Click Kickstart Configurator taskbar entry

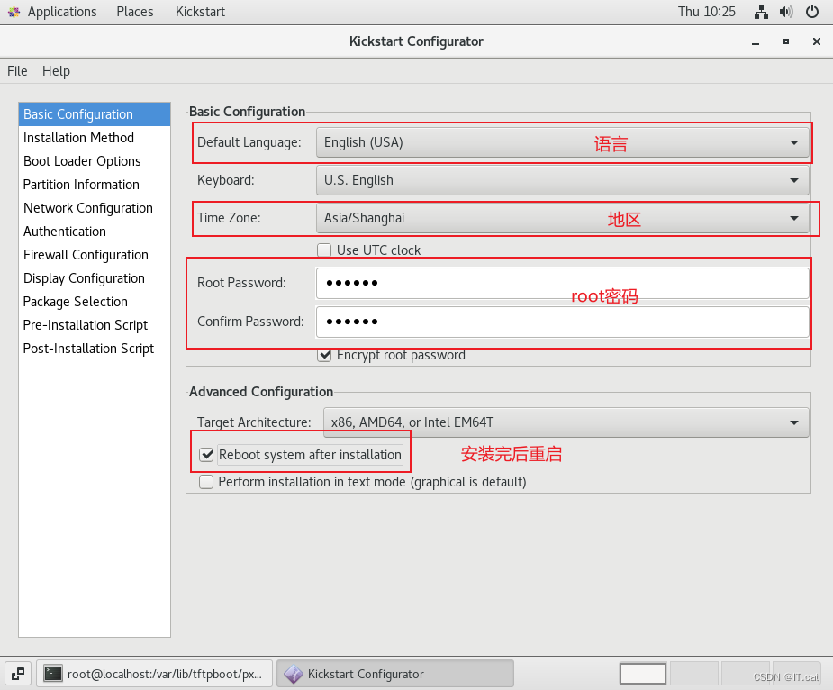tap(394, 674)
